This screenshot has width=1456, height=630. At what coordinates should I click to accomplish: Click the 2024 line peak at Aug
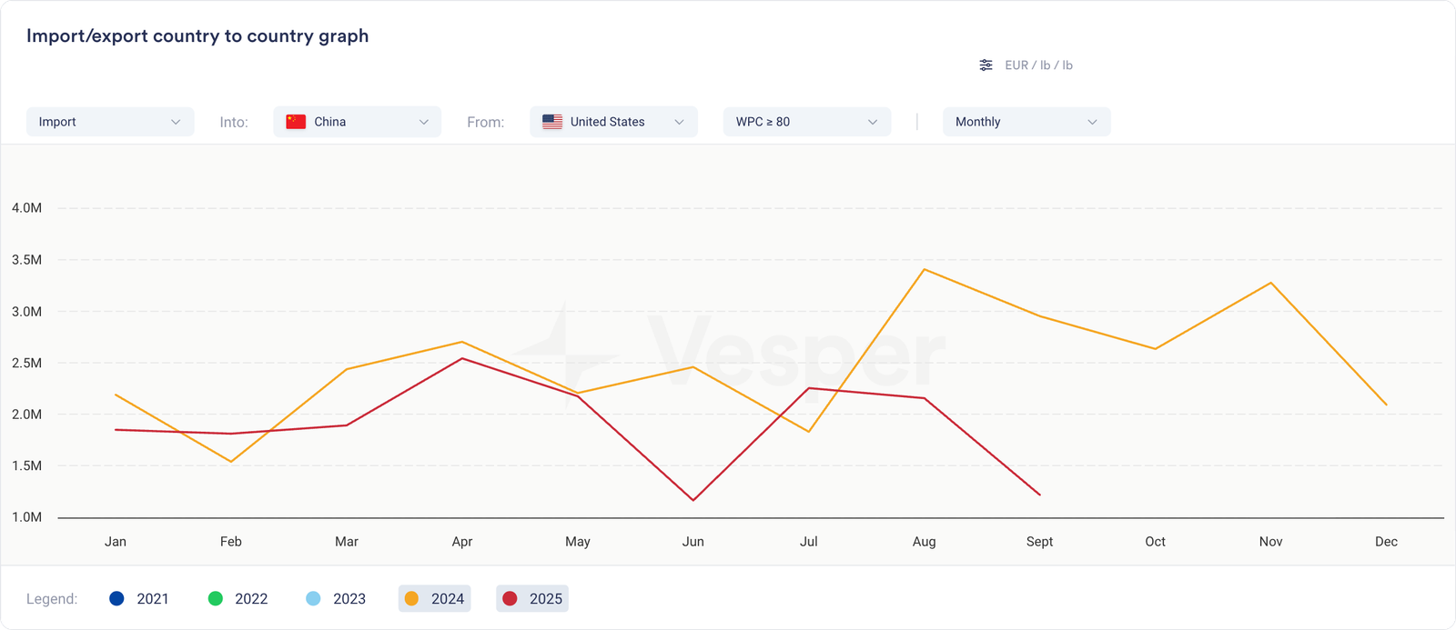coord(924,269)
